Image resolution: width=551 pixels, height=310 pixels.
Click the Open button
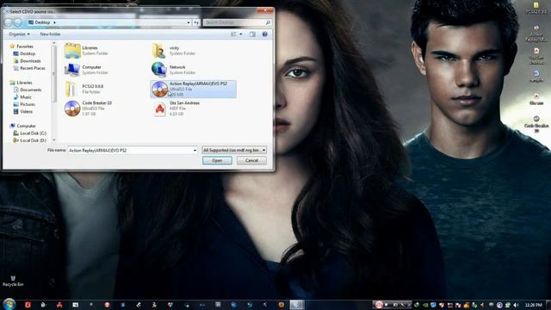tap(217, 160)
